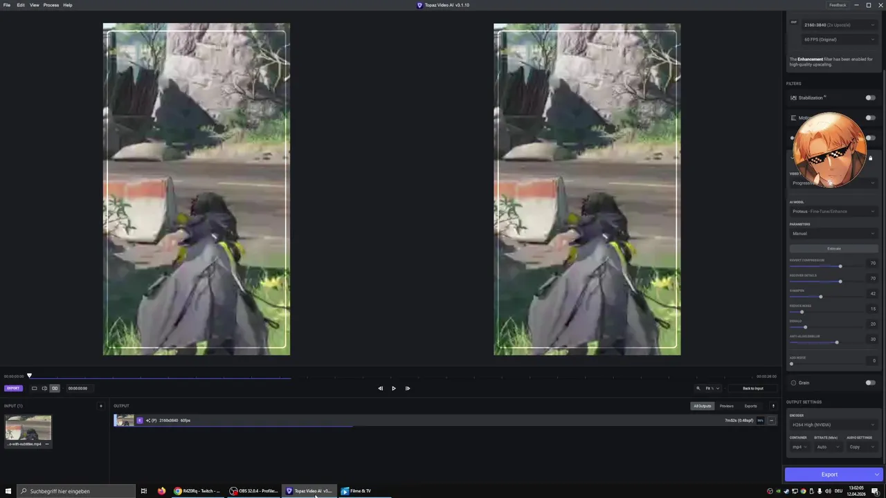
Task: Click the Reduce Noise slider handle
Action: pyautogui.click(x=802, y=312)
